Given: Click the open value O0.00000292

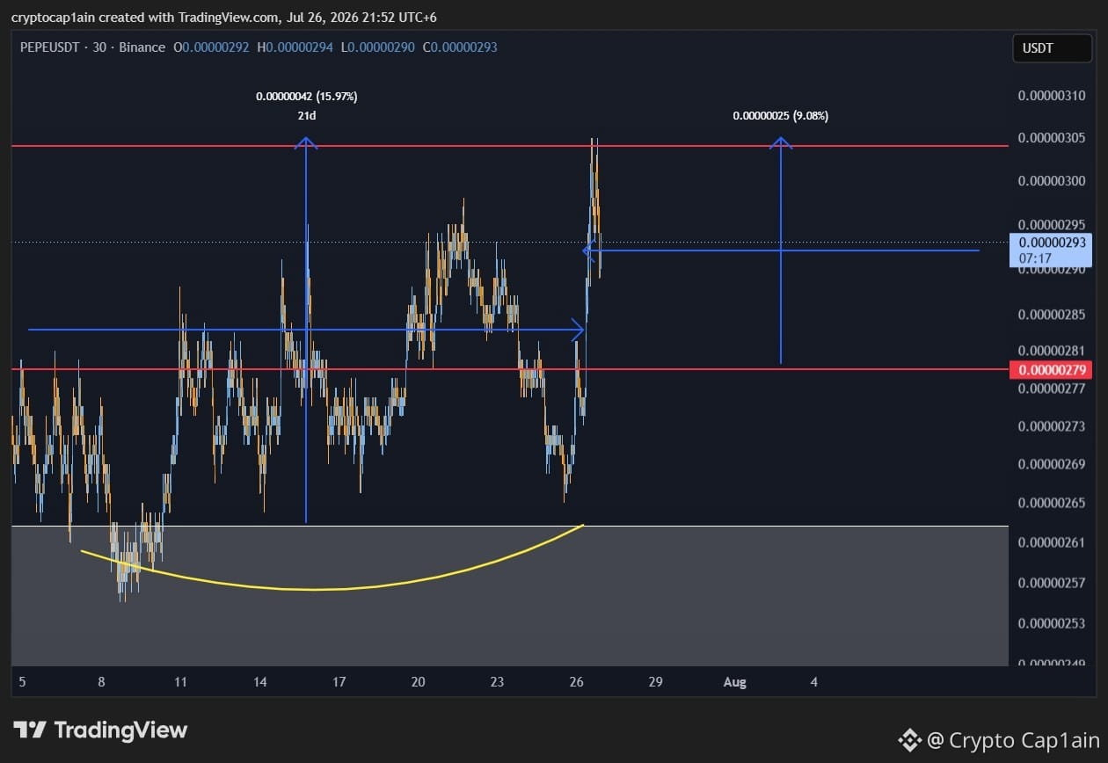Looking at the screenshot, I should click(x=213, y=47).
